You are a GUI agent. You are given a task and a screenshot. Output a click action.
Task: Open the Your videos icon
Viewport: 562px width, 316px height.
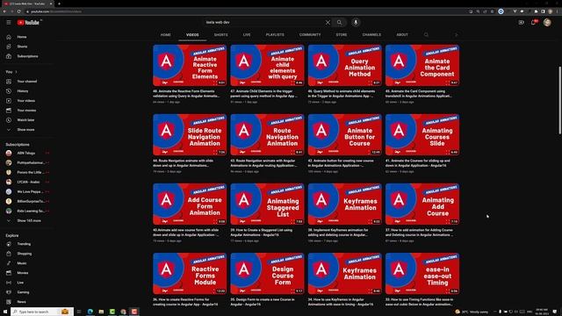click(9, 101)
